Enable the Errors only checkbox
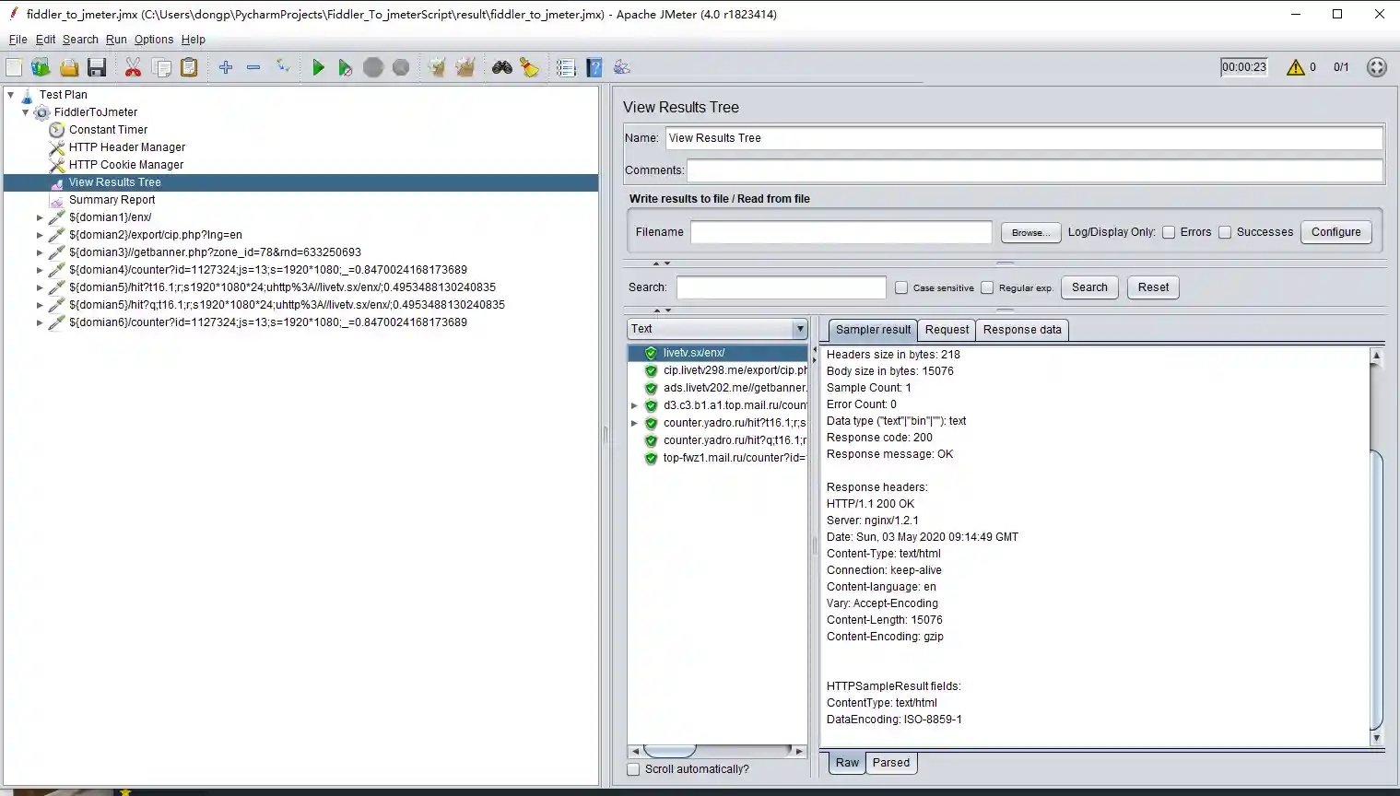1400x796 pixels. pos(1169,232)
